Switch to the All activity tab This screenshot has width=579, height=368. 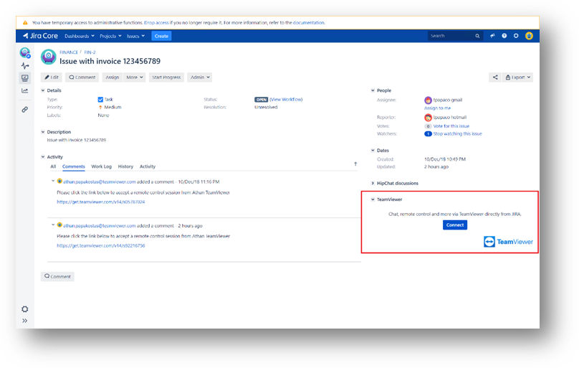[x=53, y=166]
